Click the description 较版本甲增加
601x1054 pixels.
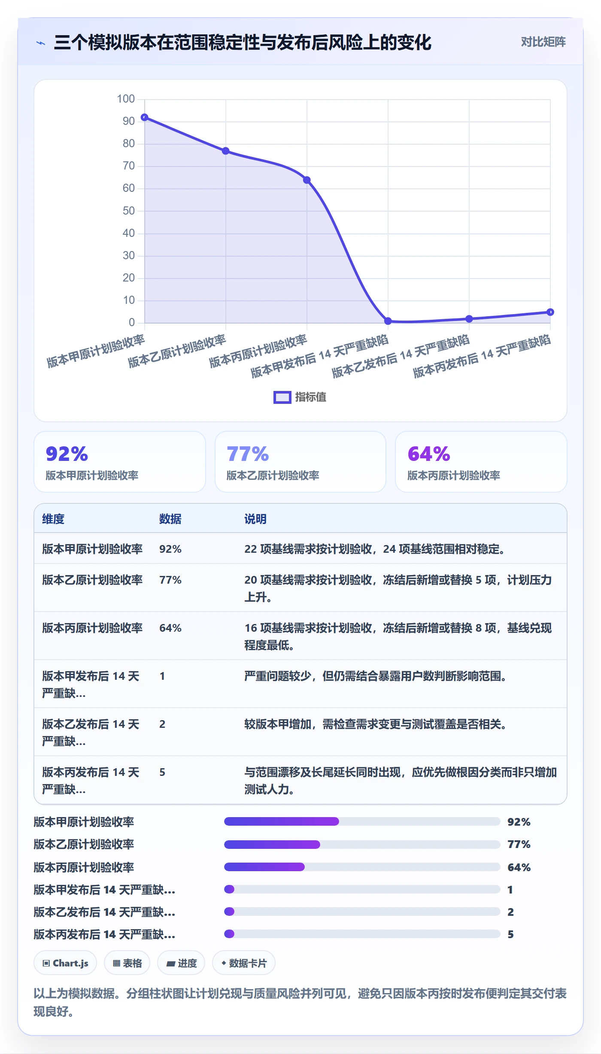click(376, 724)
